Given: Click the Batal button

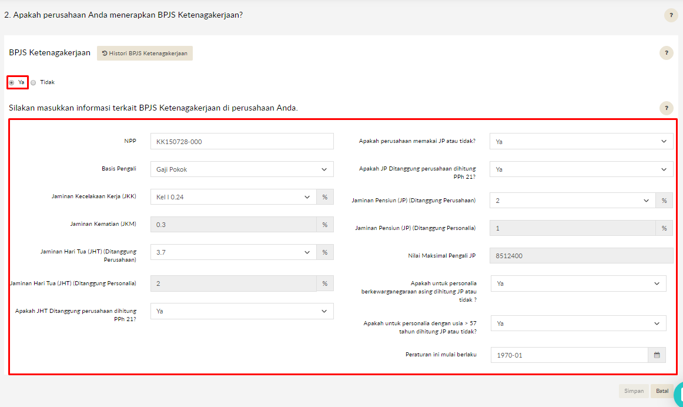Looking at the screenshot, I should tap(662, 391).
